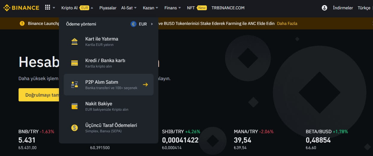Read the Binance Launchpad announcement
The image size is (373, 156).
click(x=44, y=23)
